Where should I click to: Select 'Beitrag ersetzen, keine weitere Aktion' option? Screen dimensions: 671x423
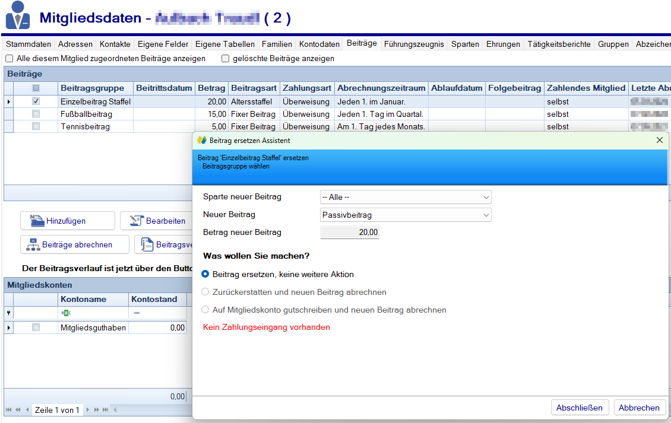tap(206, 274)
